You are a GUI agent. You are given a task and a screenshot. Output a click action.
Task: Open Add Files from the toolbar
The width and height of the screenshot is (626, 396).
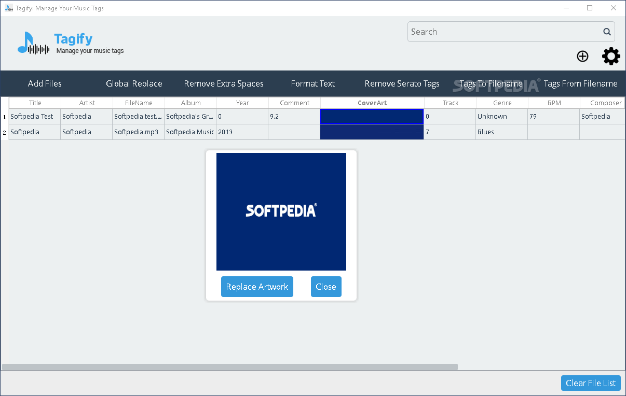[45, 83]
